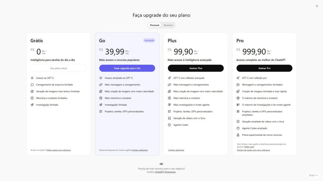Image resolution: width=323 pixels, height=181 pixels.
Task: Click the unlimited messages icon under Pro
Action: click(238, 84)
